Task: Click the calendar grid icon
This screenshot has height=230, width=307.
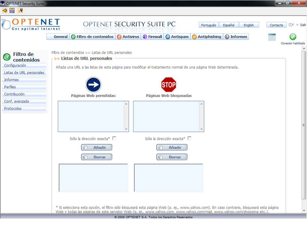Action: (272, 37)
